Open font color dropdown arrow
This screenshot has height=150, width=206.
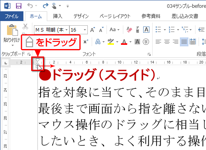(130, 42)
